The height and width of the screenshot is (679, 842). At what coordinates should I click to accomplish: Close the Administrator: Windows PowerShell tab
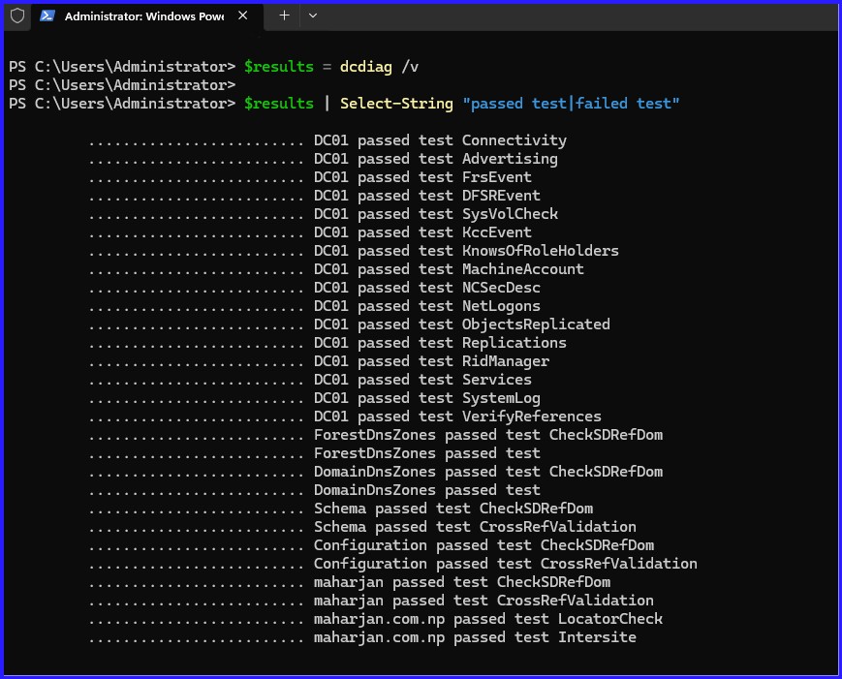[x=243, y=15]
